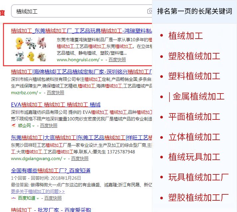Select the keyword 金属植绒加工
Screen dimensions: 237x212
tap(198, 96)
